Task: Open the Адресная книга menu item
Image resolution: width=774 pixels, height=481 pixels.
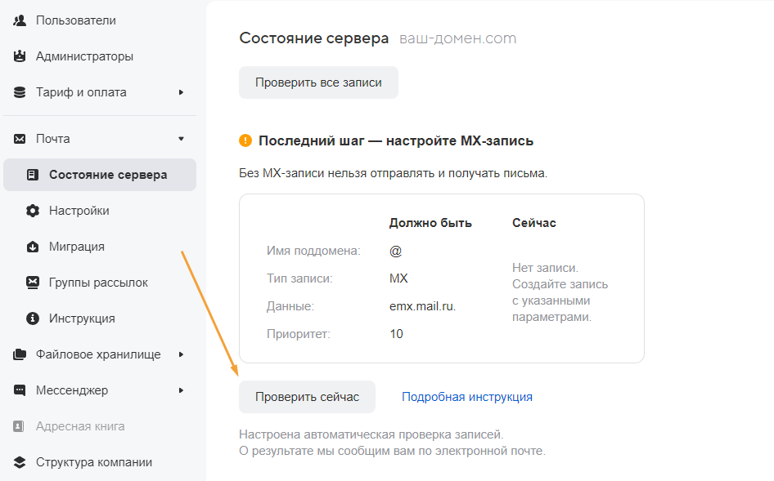Action: (x=80, y=426)
